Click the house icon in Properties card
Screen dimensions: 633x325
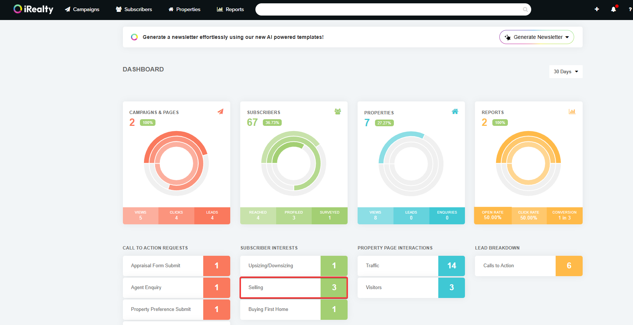tap(455, 111)
